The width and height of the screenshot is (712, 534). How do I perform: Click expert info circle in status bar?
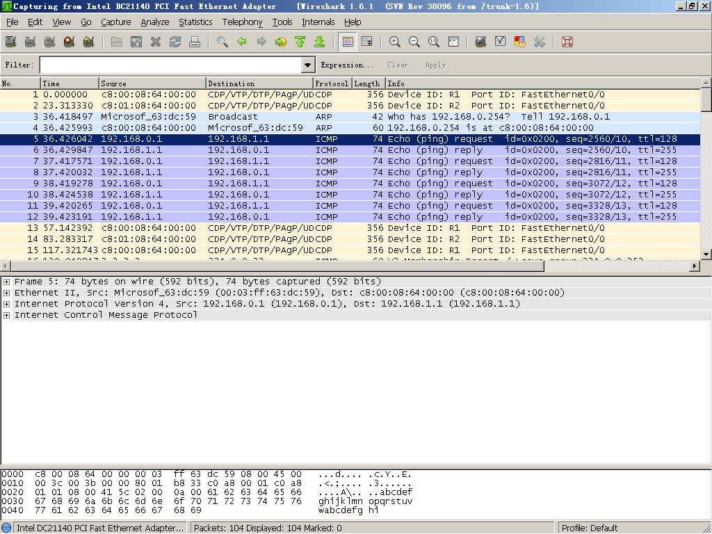coord(6,528)
